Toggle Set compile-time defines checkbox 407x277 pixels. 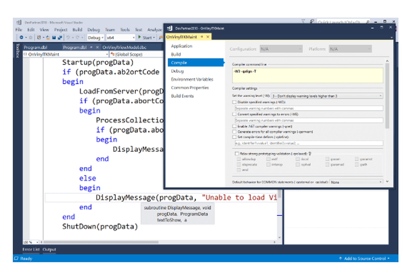[x=234, y=137]
